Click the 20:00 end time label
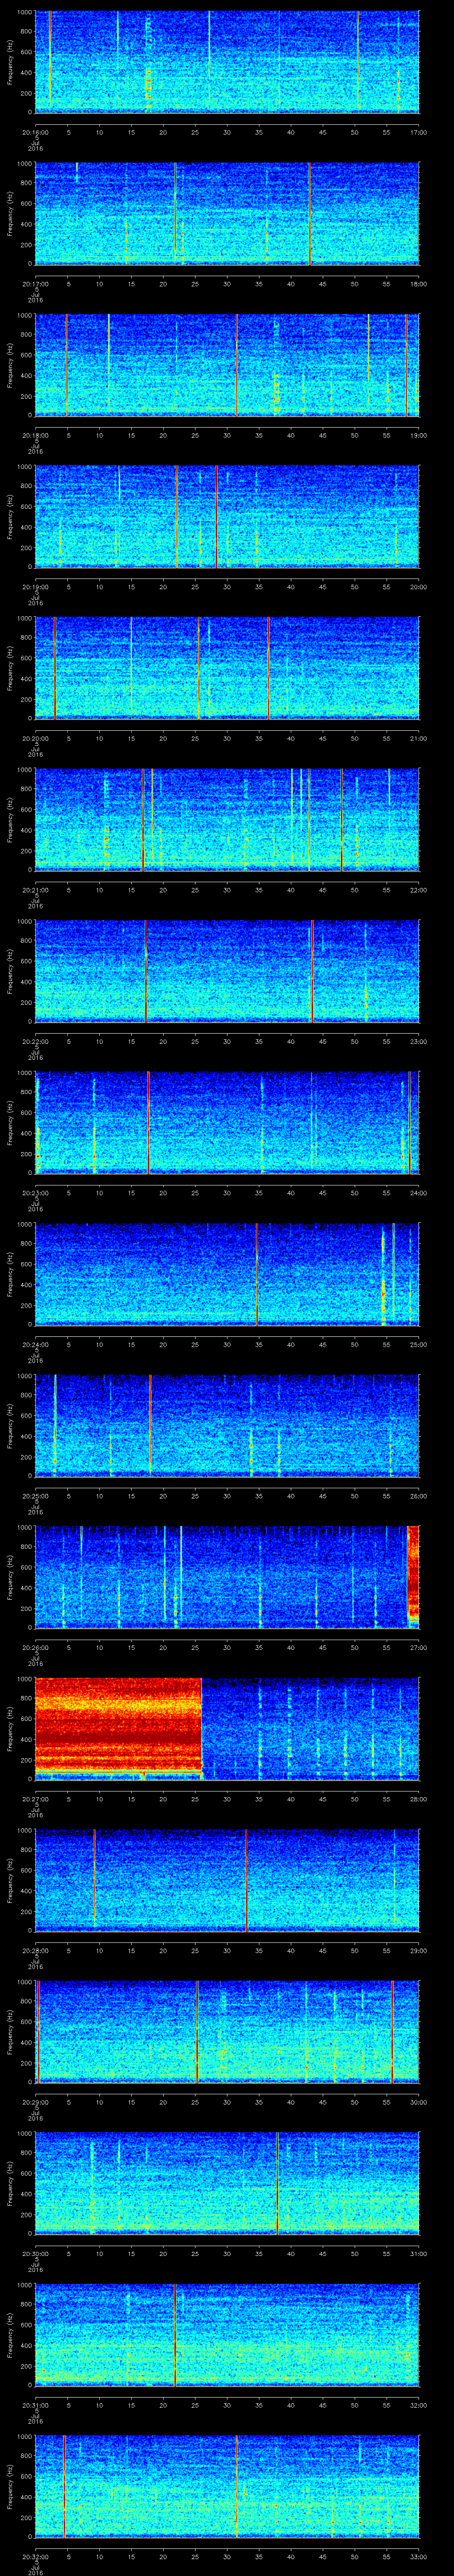The width and height of the screenshot is (454, 2576). [x=418, y=587]
